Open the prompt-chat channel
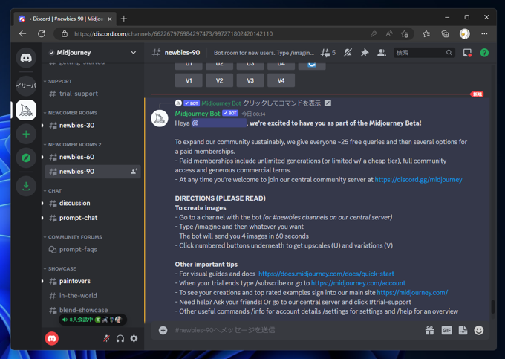This screenshot has height=359, width=505. tap(93, 218)
